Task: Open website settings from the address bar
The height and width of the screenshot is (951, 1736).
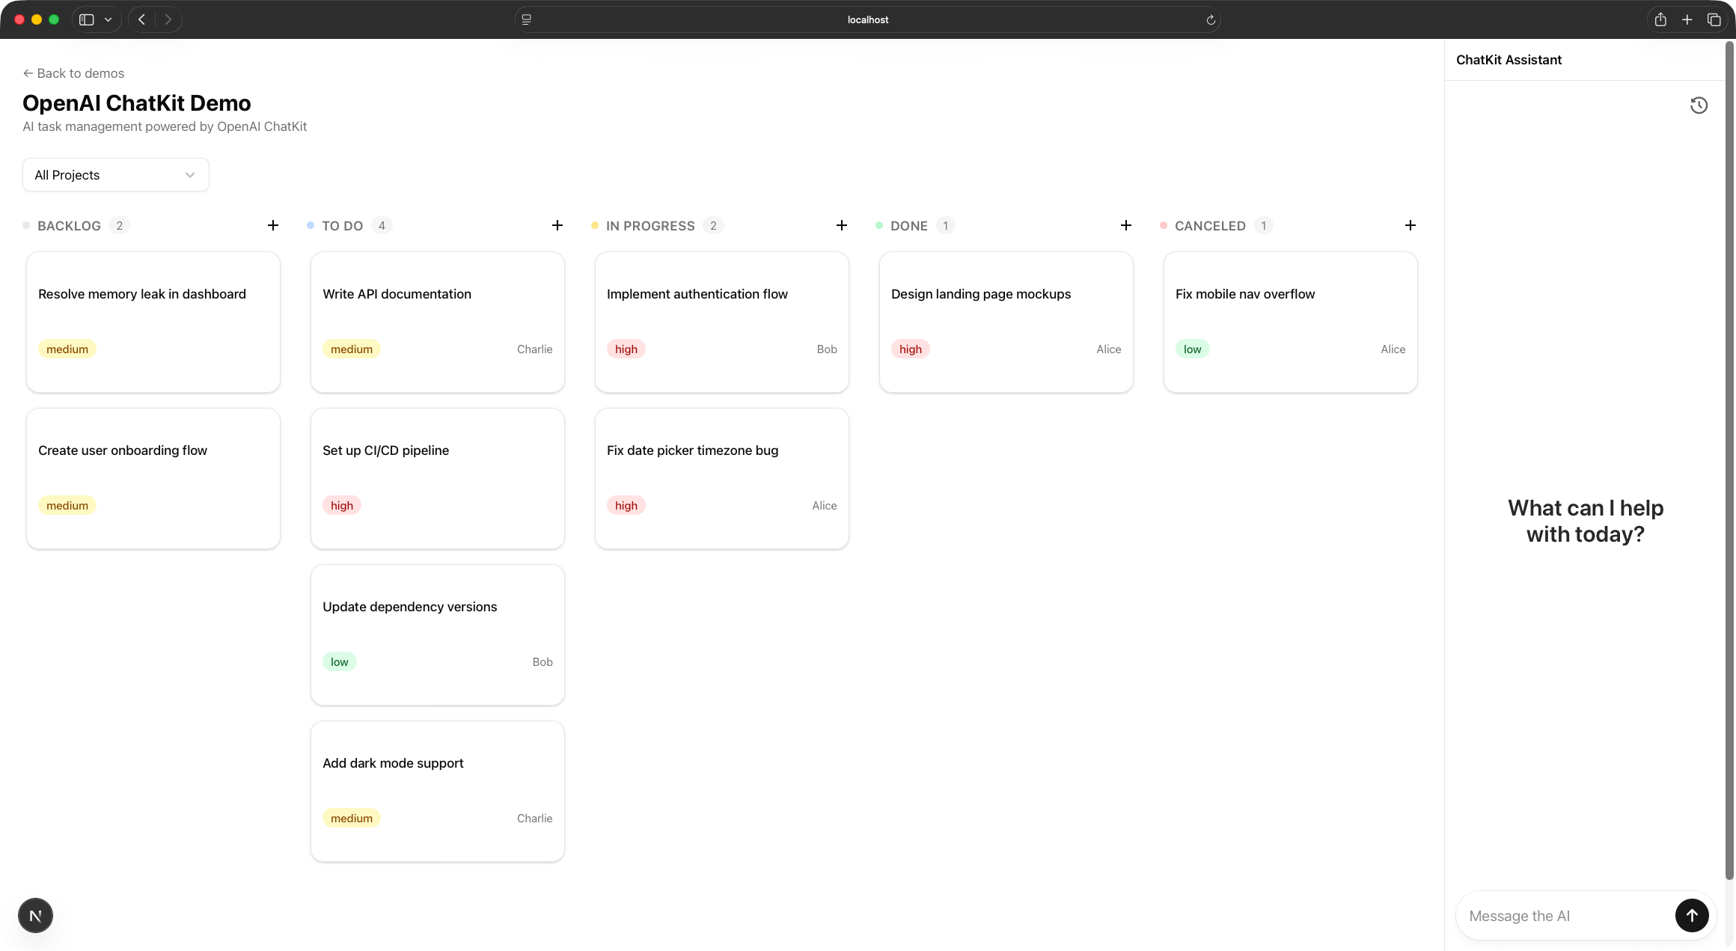Action: pos(526,19)
